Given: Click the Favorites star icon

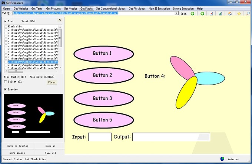Looking at the screenshot, I should point(239,14).
